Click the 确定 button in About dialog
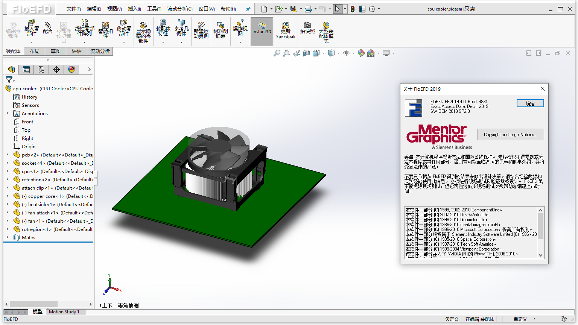This screenshot has width=578, height=325. 530,103
